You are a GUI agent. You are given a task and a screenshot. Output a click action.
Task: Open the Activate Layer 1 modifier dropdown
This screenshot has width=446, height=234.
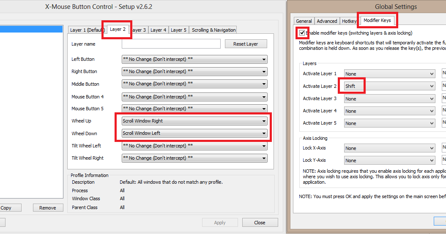[389, 74]
